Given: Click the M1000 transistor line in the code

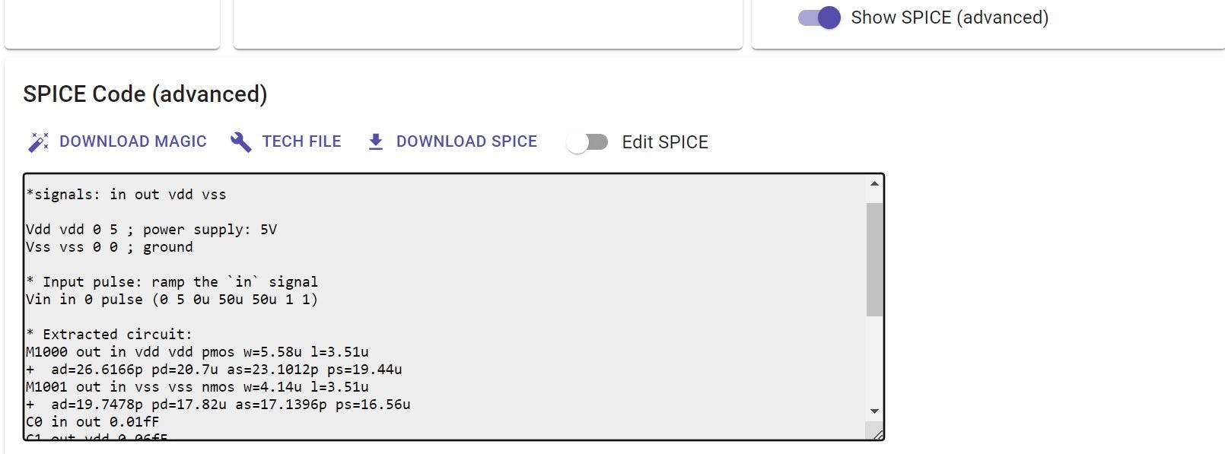Looking at the screenshot, I should (196, 351).
